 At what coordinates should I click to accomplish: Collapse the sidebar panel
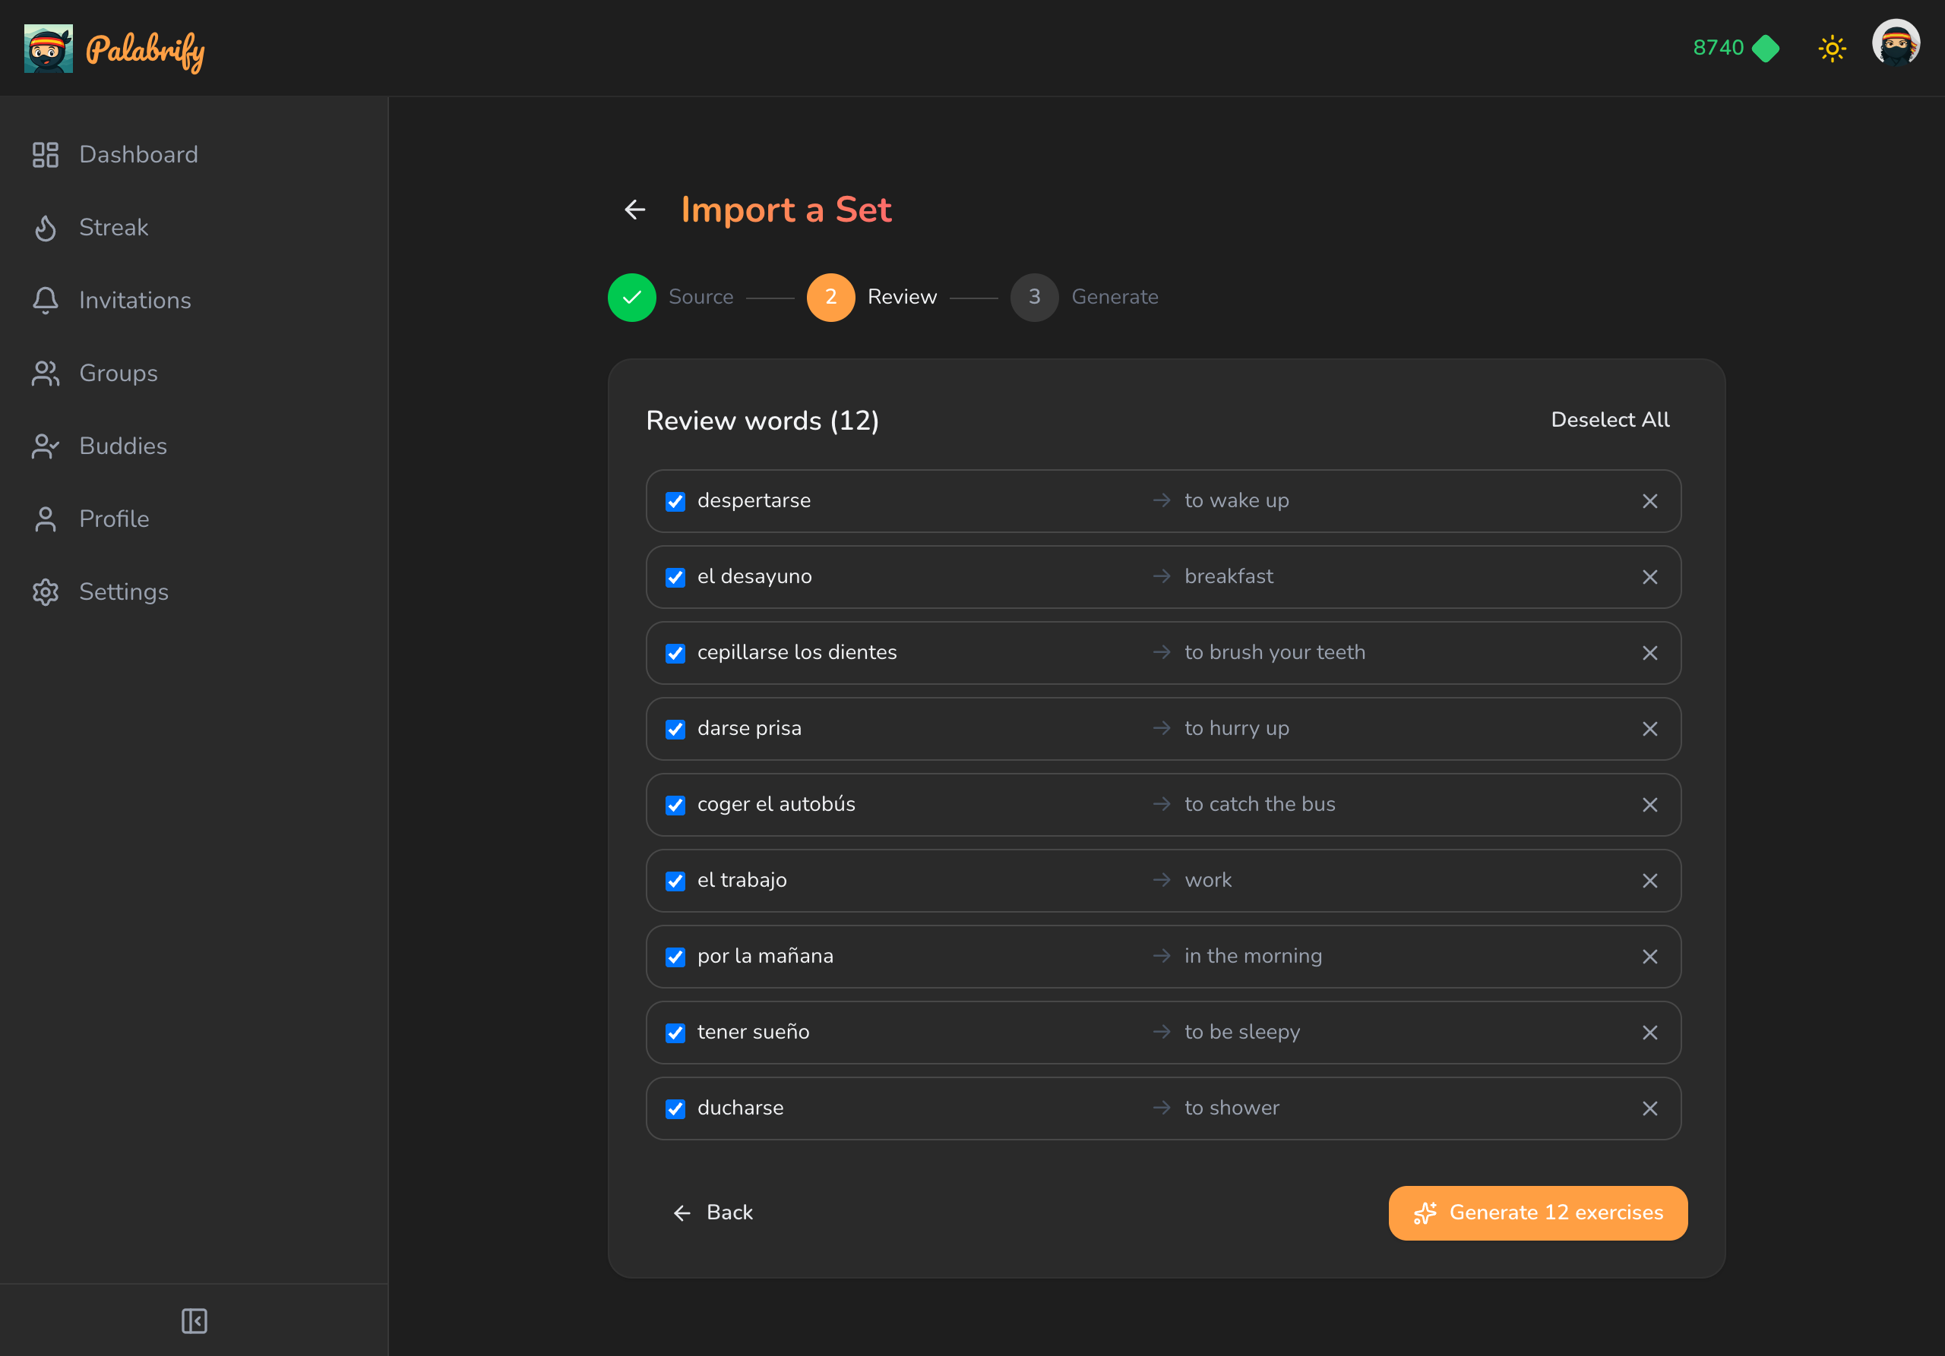194,1320
